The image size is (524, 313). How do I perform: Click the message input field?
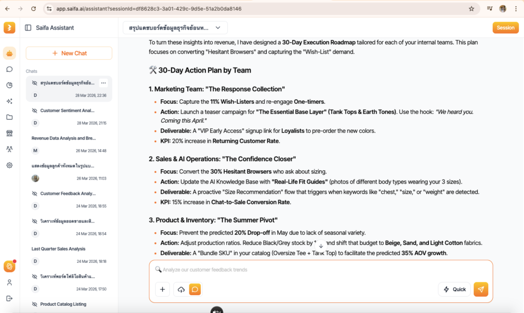coord(321,270)
